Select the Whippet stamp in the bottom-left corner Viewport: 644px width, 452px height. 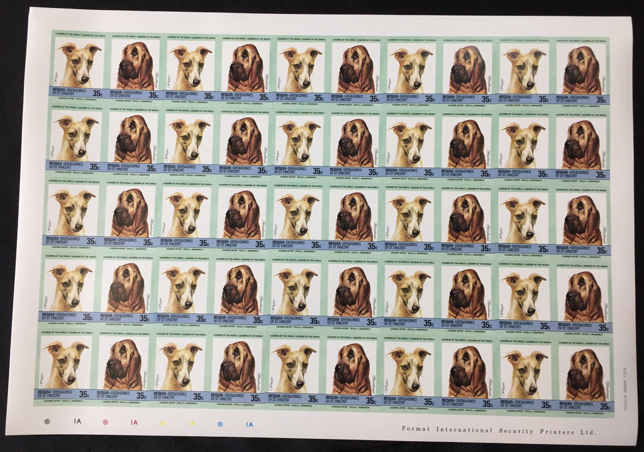click(x=65, y=365)
